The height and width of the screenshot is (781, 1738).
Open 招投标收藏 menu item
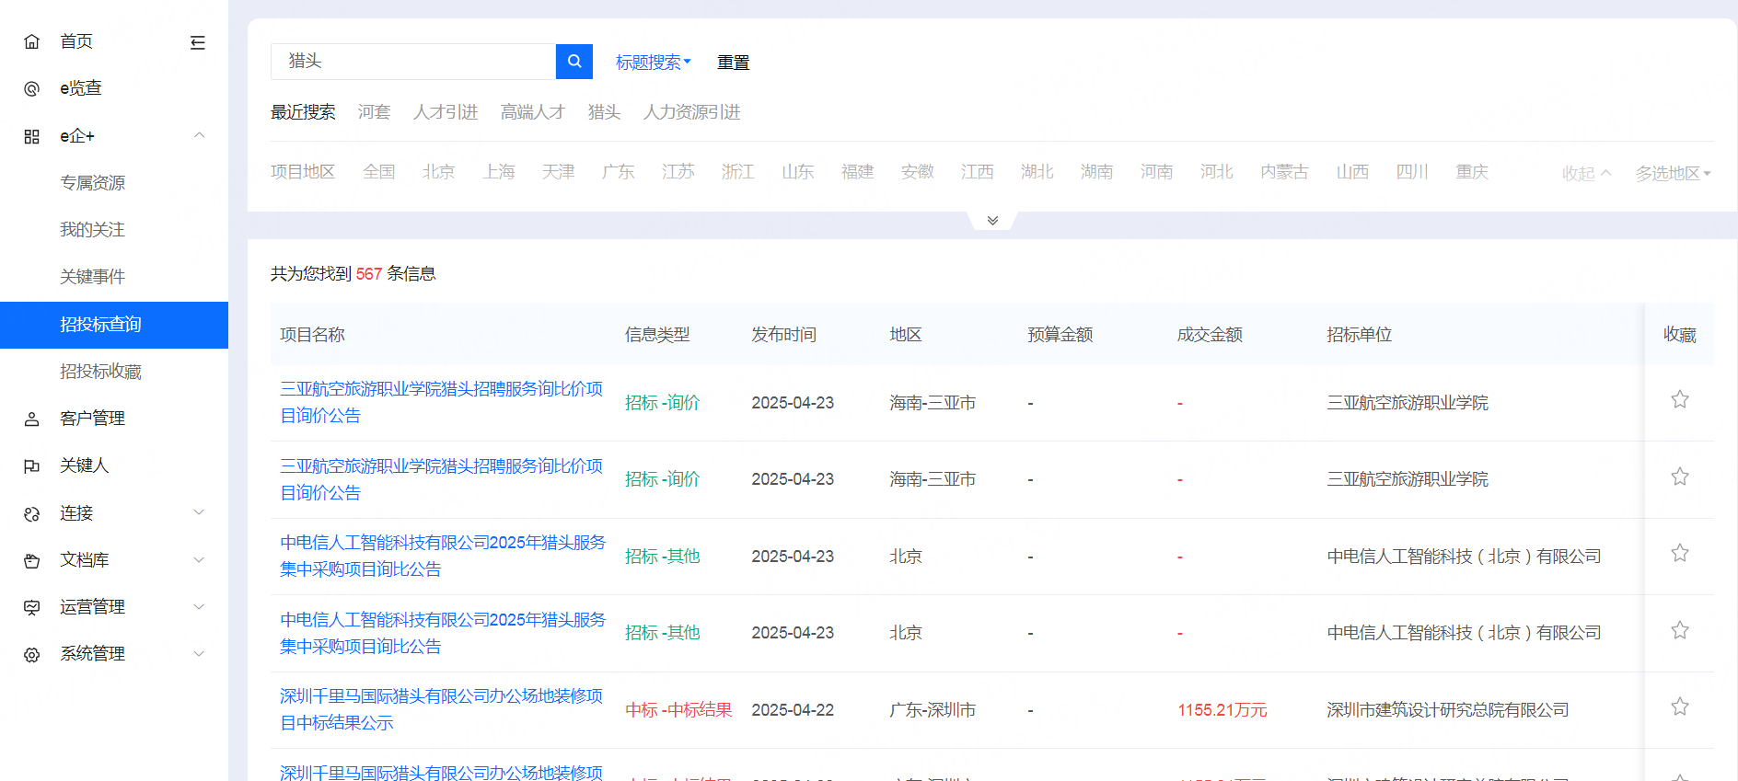[101, 372]
